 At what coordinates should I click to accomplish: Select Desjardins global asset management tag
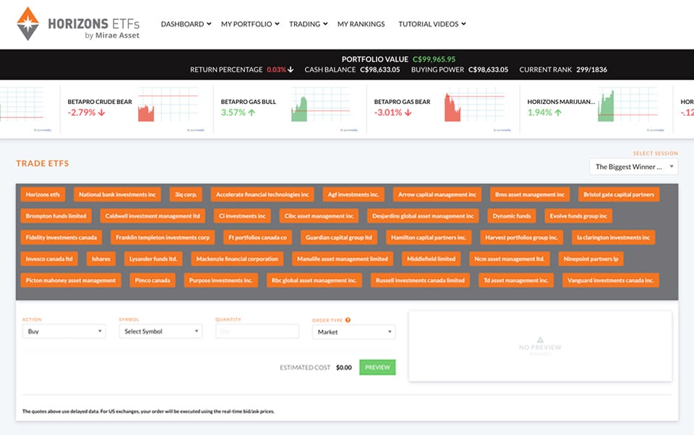coord(423,216)
